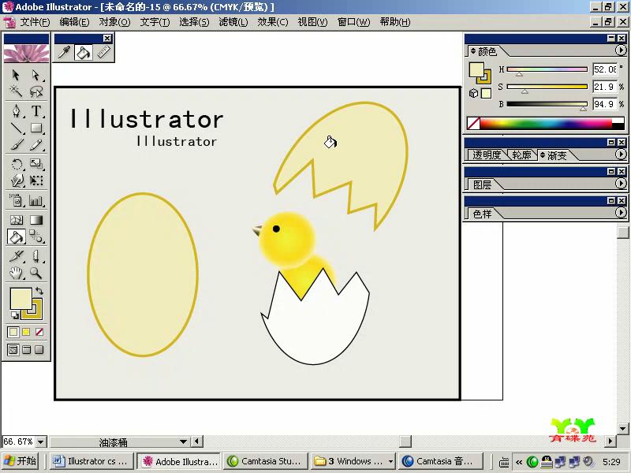Screen dimensions: 631x473
Task: Swap fill and stroke colors in toolbox
Action: click(x=39, y=290)
